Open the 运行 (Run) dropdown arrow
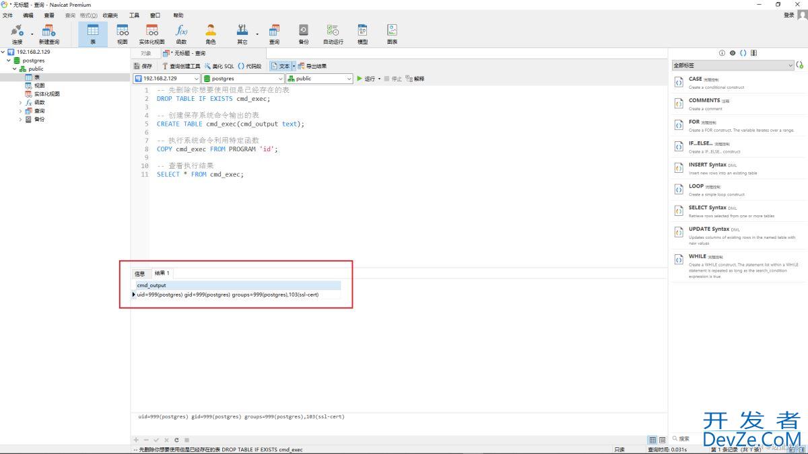 pos(379,79)
